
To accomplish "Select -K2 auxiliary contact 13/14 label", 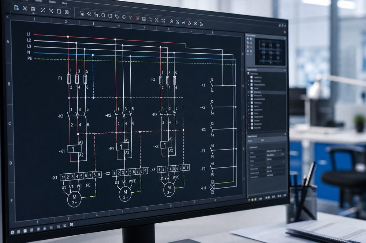I will 203,107.
